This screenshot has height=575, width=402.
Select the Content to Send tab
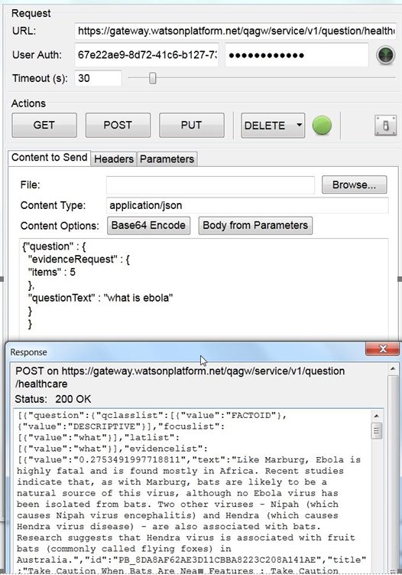(x=50, y=158)
